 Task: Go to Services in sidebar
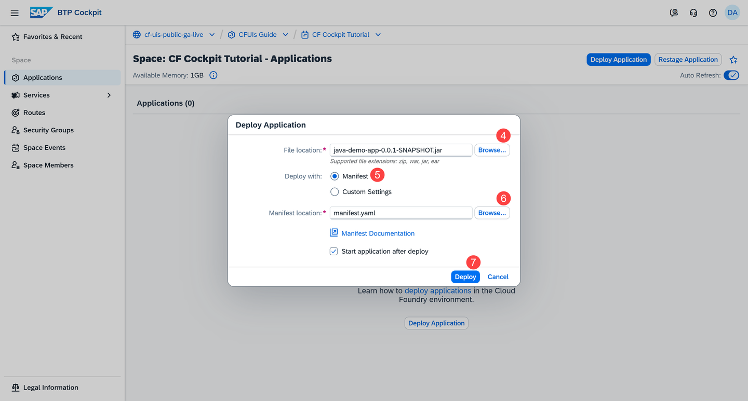[x=62, y=95]
